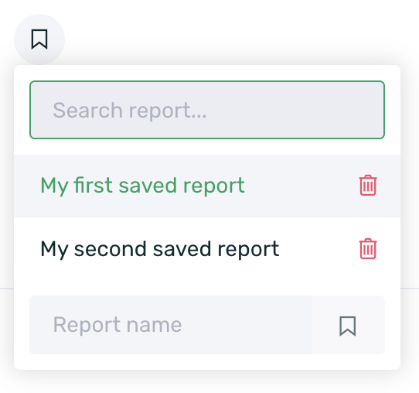This screenshot has width=419, height=393.
Task: Open My first saved report
Action: 142,185
